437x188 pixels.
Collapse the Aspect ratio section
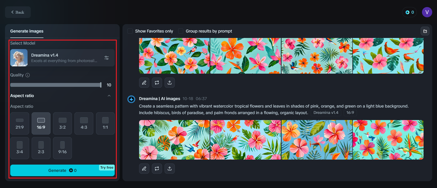(109, 96)
